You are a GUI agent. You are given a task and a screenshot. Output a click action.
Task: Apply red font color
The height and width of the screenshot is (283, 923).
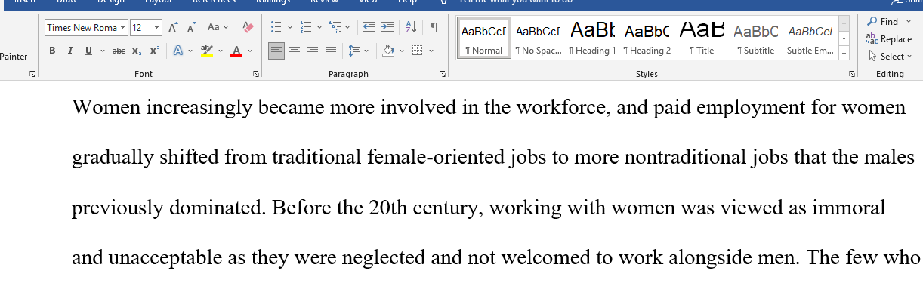[x=236, y=51]
